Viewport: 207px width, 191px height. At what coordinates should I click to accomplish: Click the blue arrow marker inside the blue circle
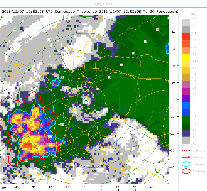click(91, 143)
